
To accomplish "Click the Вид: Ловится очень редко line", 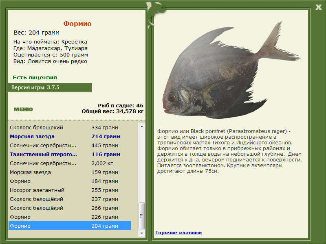I will 50,61.
